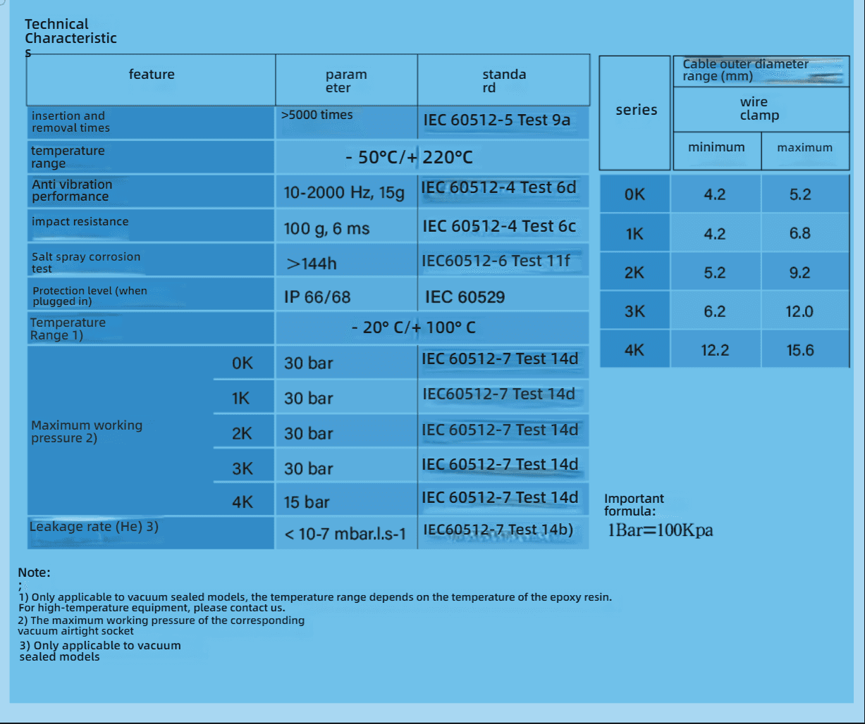Select the 'IEC 60529' standard cell
865x724 pixels.
(x=465, y=297)
